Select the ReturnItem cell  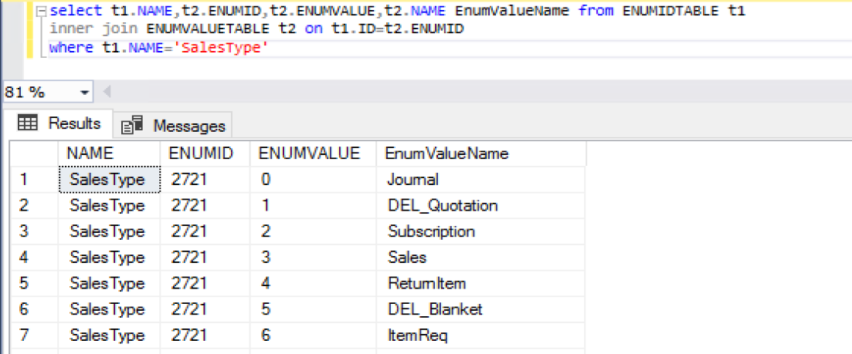coord(426,284)
